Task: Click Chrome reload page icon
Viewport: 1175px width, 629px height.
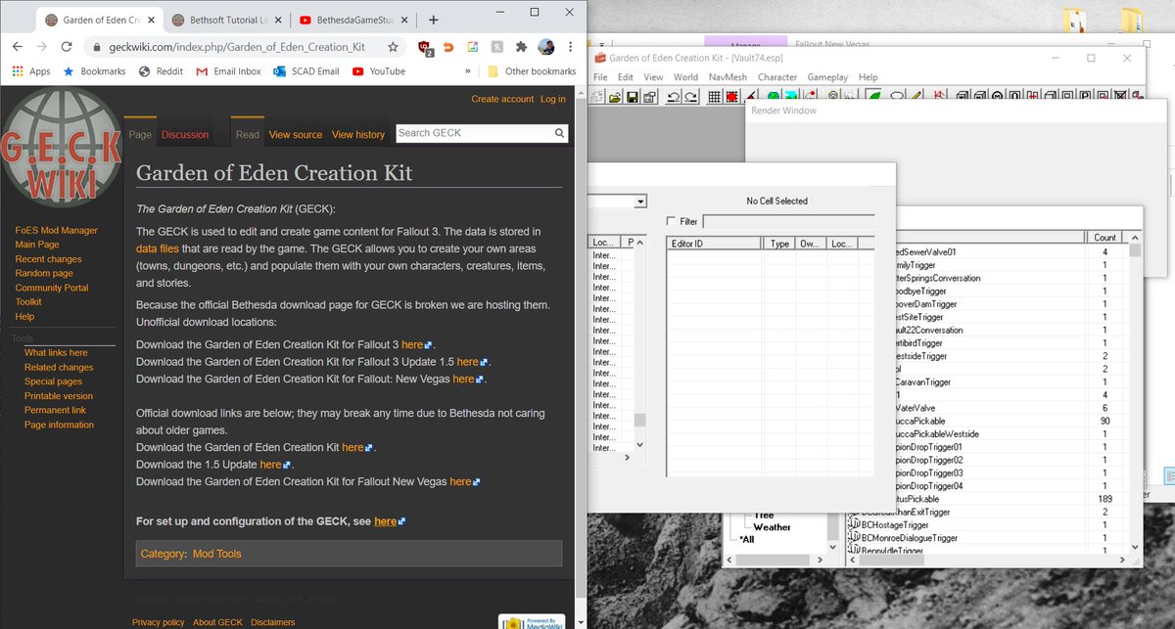Action: [x=67, y=46]
